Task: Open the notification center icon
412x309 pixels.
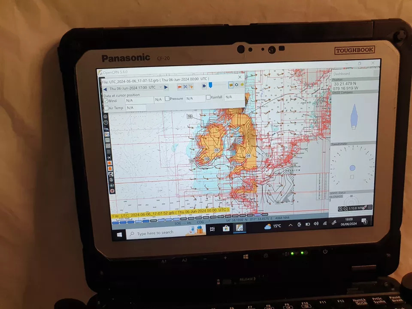Action: pos(364,221)
